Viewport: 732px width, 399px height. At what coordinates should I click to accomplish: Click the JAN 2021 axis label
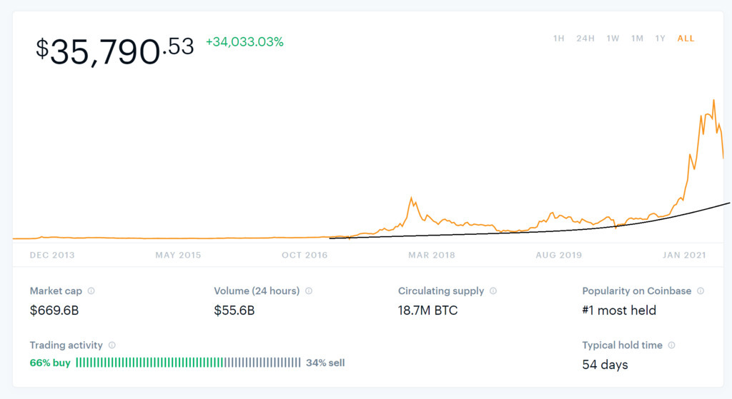684,256
